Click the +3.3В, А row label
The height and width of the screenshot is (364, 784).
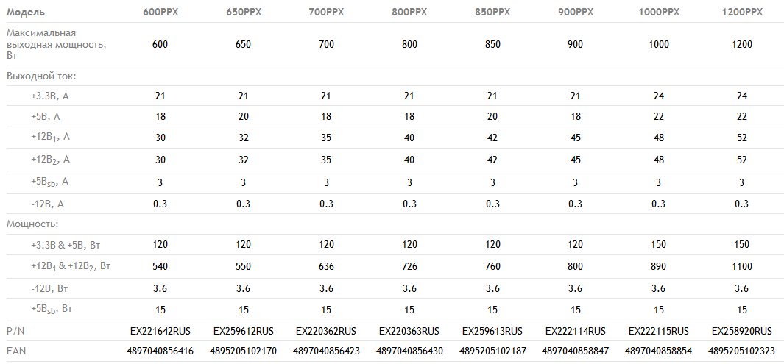[50, 96]
